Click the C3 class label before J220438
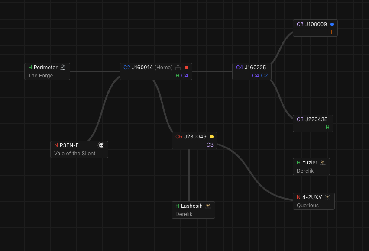 pyautogui.click(x=300, y=119)
